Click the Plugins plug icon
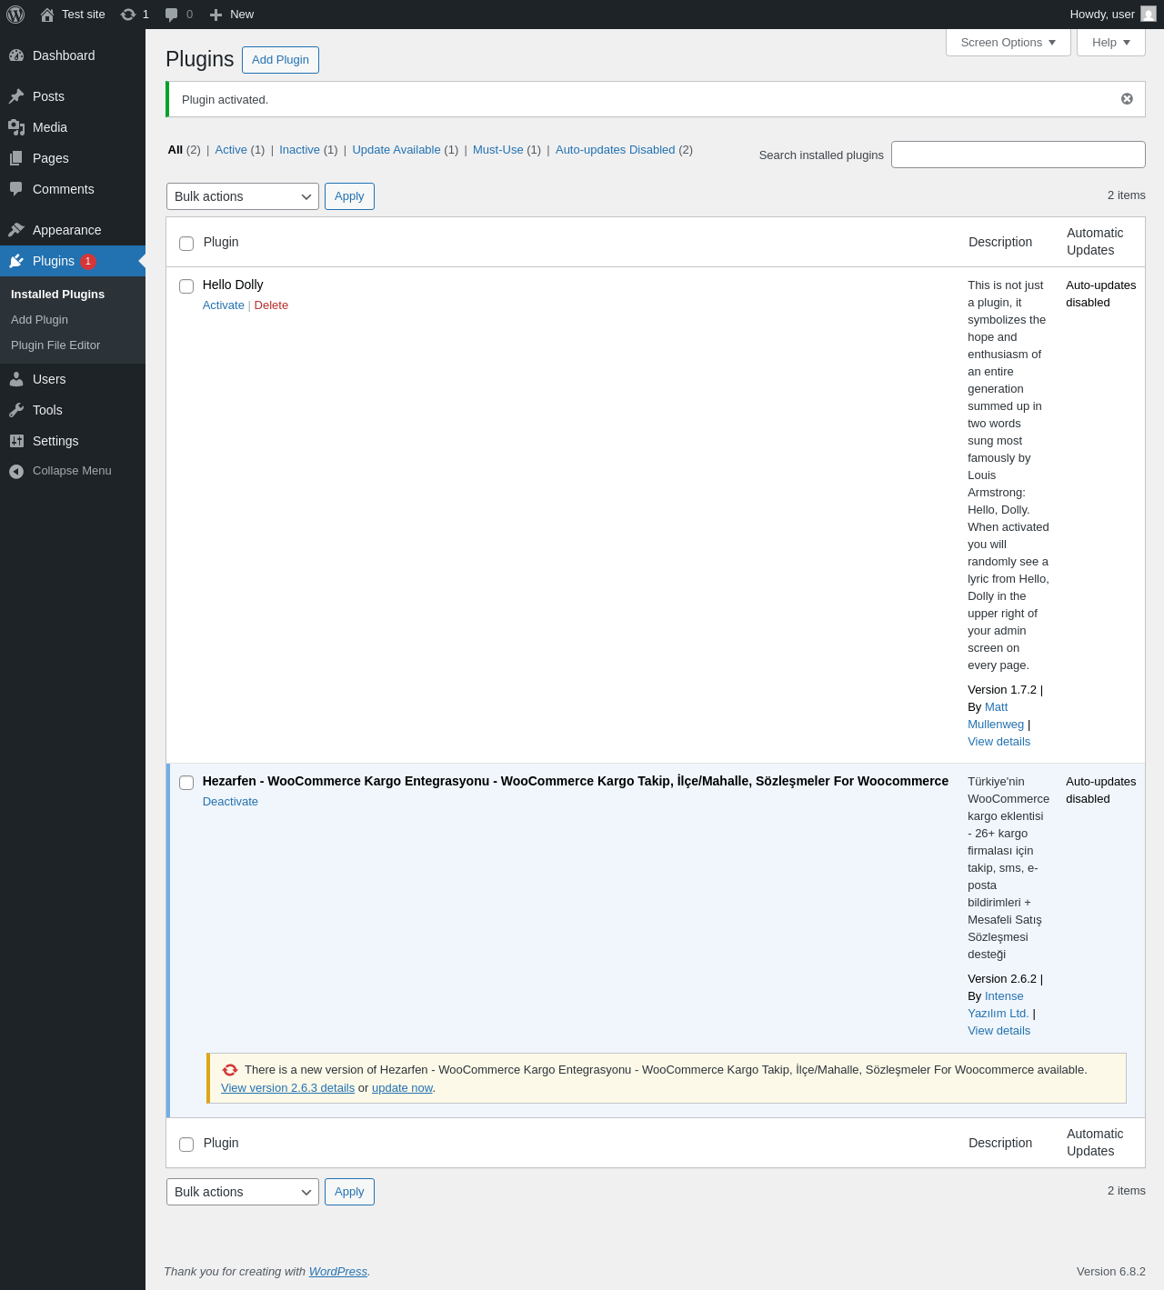1164x1290 pixels. (x=16, y=261)
